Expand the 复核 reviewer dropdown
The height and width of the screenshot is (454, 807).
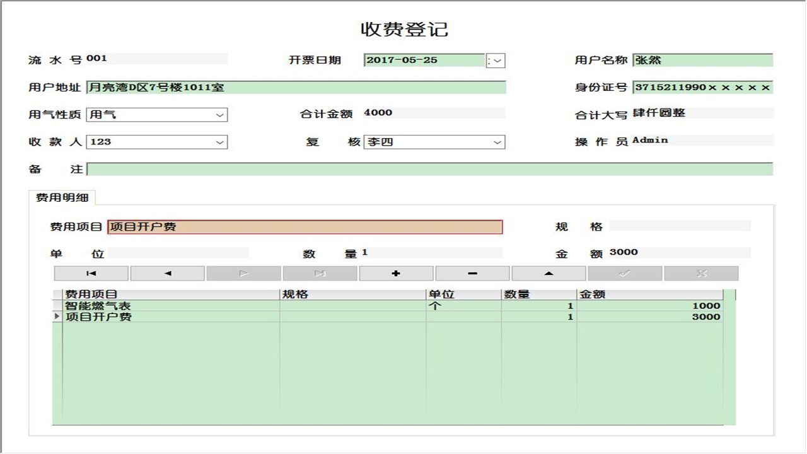[x=497, y=141]
